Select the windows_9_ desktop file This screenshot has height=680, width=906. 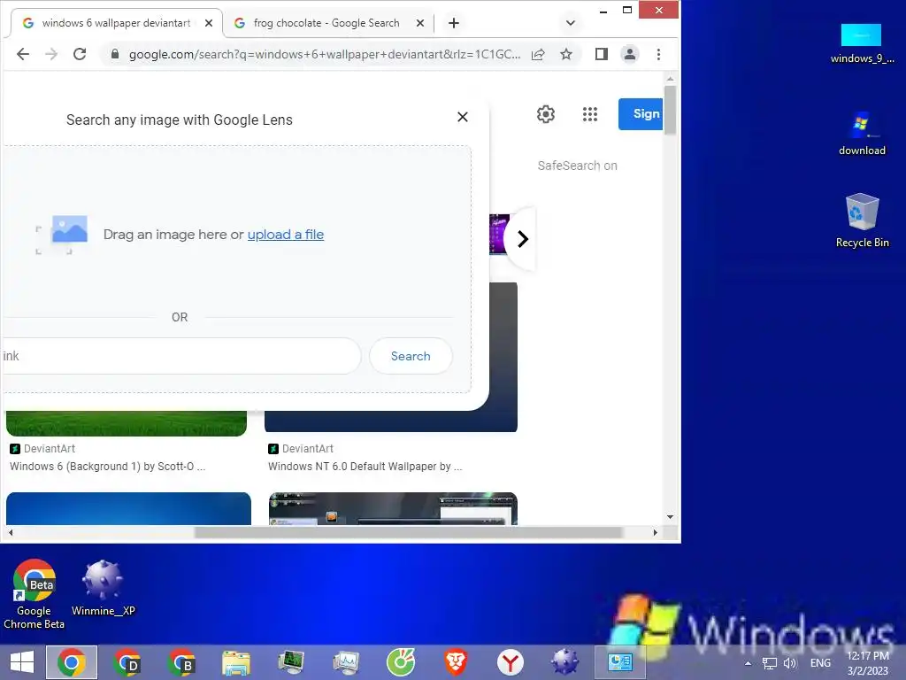[862, 44]
